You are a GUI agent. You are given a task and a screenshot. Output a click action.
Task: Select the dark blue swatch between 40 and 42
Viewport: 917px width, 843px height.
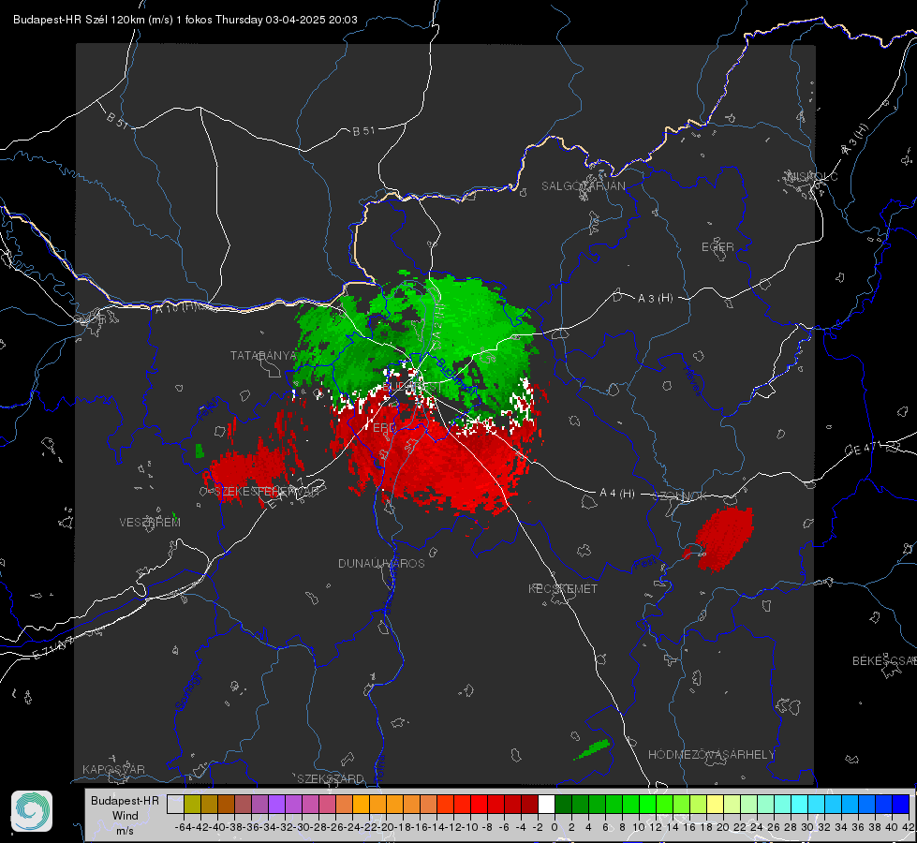900,805
